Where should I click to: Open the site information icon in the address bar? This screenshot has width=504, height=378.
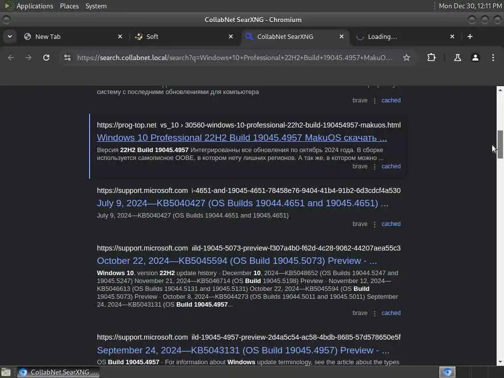point(67,58)
